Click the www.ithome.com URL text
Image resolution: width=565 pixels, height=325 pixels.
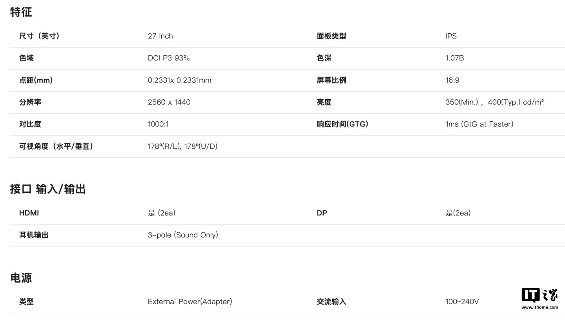point(539,307)
